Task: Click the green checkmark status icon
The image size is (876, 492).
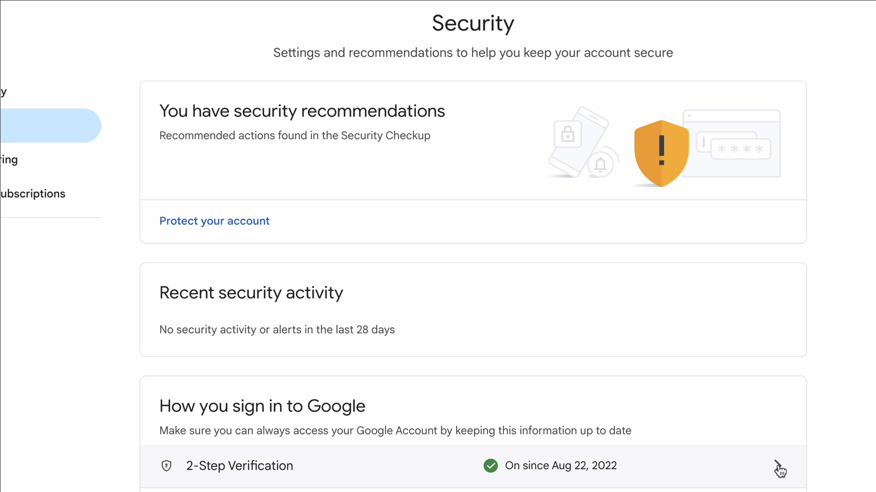Action: click(x=491, y=466)
